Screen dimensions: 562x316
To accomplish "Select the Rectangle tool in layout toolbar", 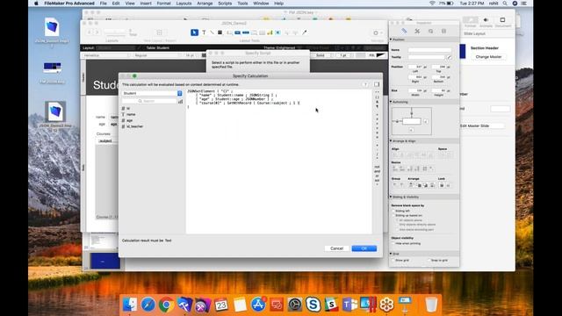I will 220,32.
